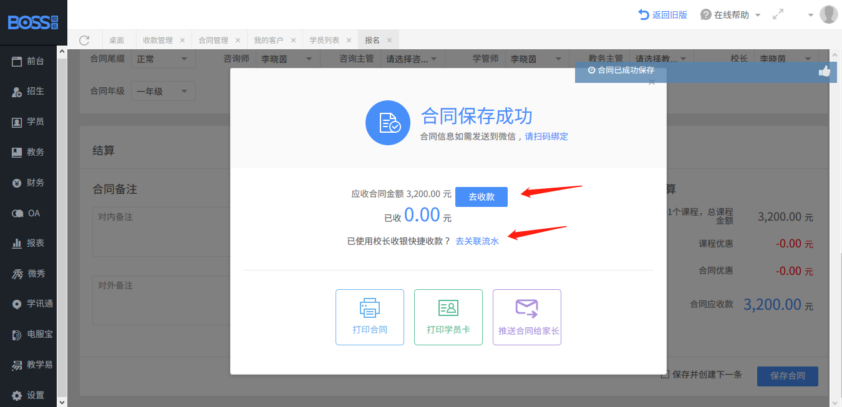
Task: Click the 打印合同 printer icon
Action: coord(370,308)
